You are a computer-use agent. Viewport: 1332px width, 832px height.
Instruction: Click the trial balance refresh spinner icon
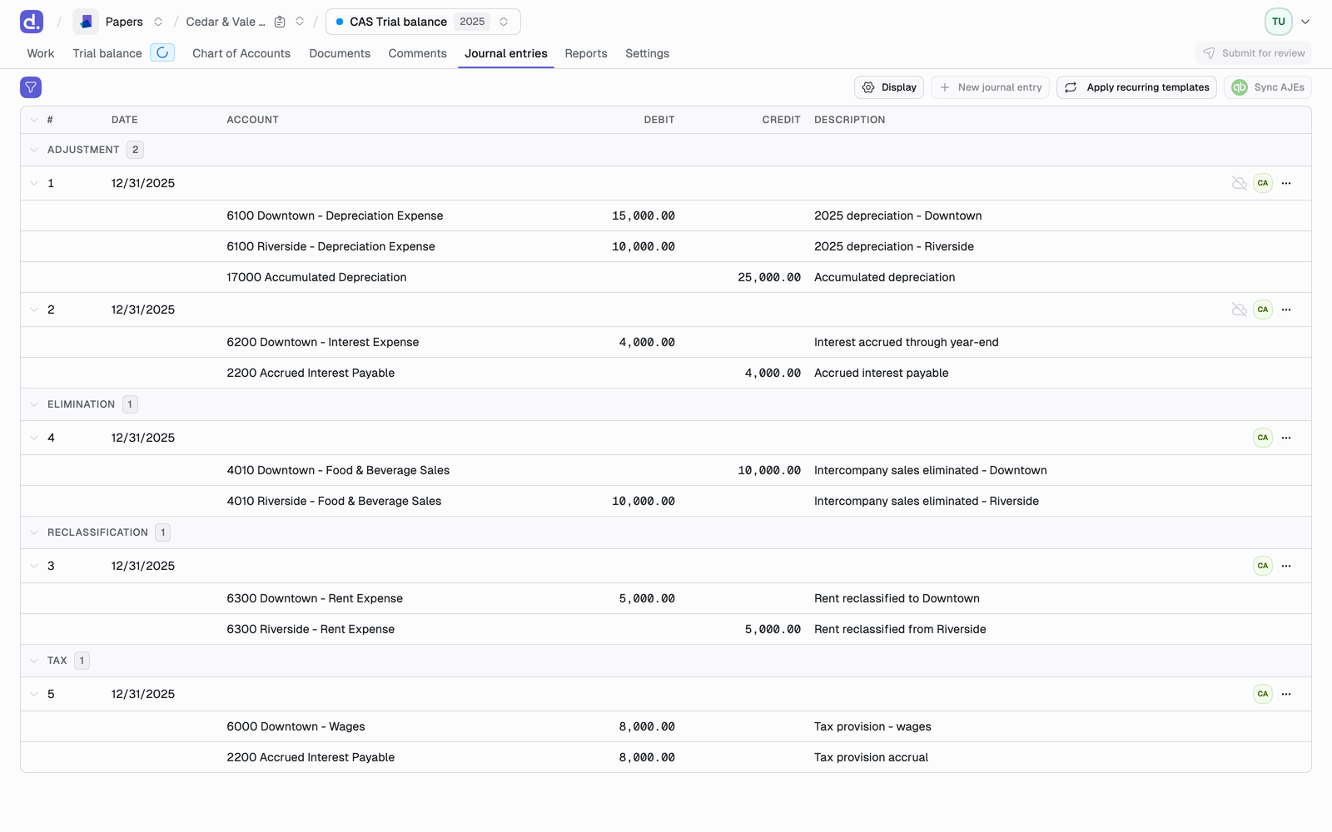[x=162, y=52]
